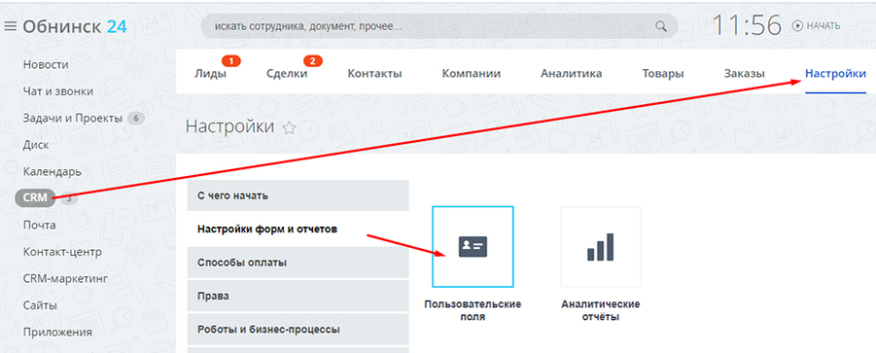This screenshot has width=876, height=353.
Task: Open Контакт-центр in the sidebar
Action: pyautogui.click(x=62, y=252)
